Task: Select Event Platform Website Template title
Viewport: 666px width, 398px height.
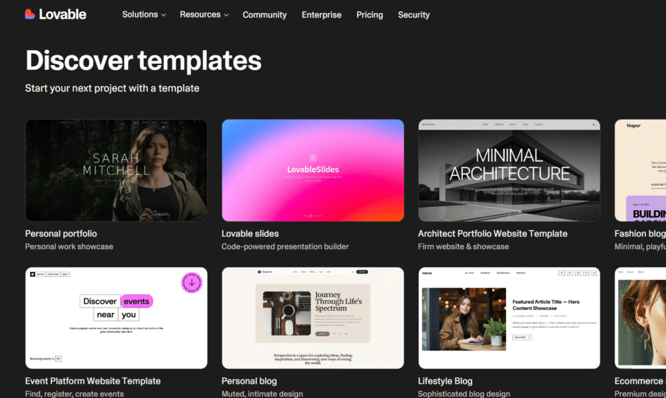Action: tap(92, 381)
